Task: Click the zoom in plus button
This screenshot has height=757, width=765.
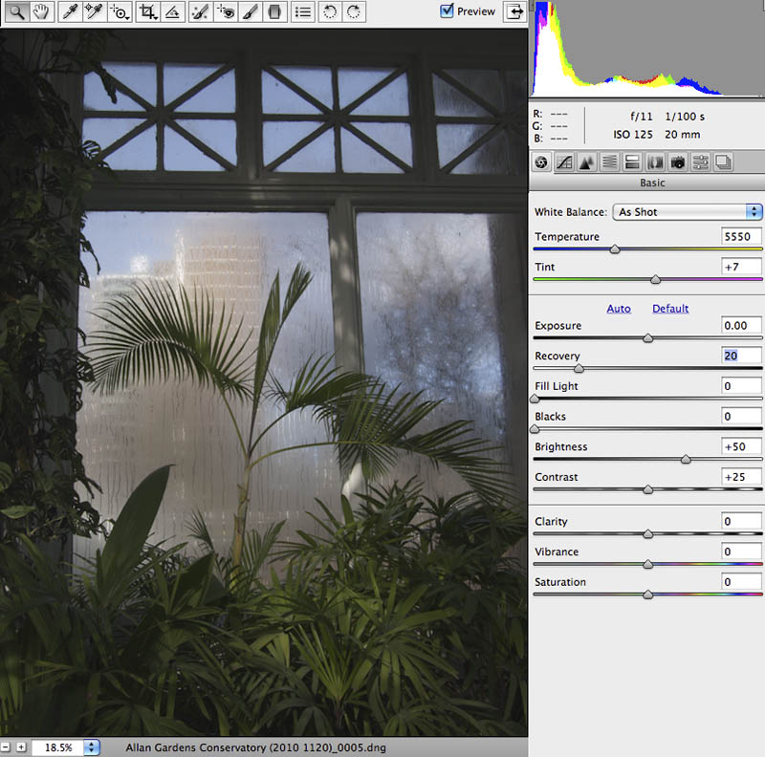Action: 21,747
